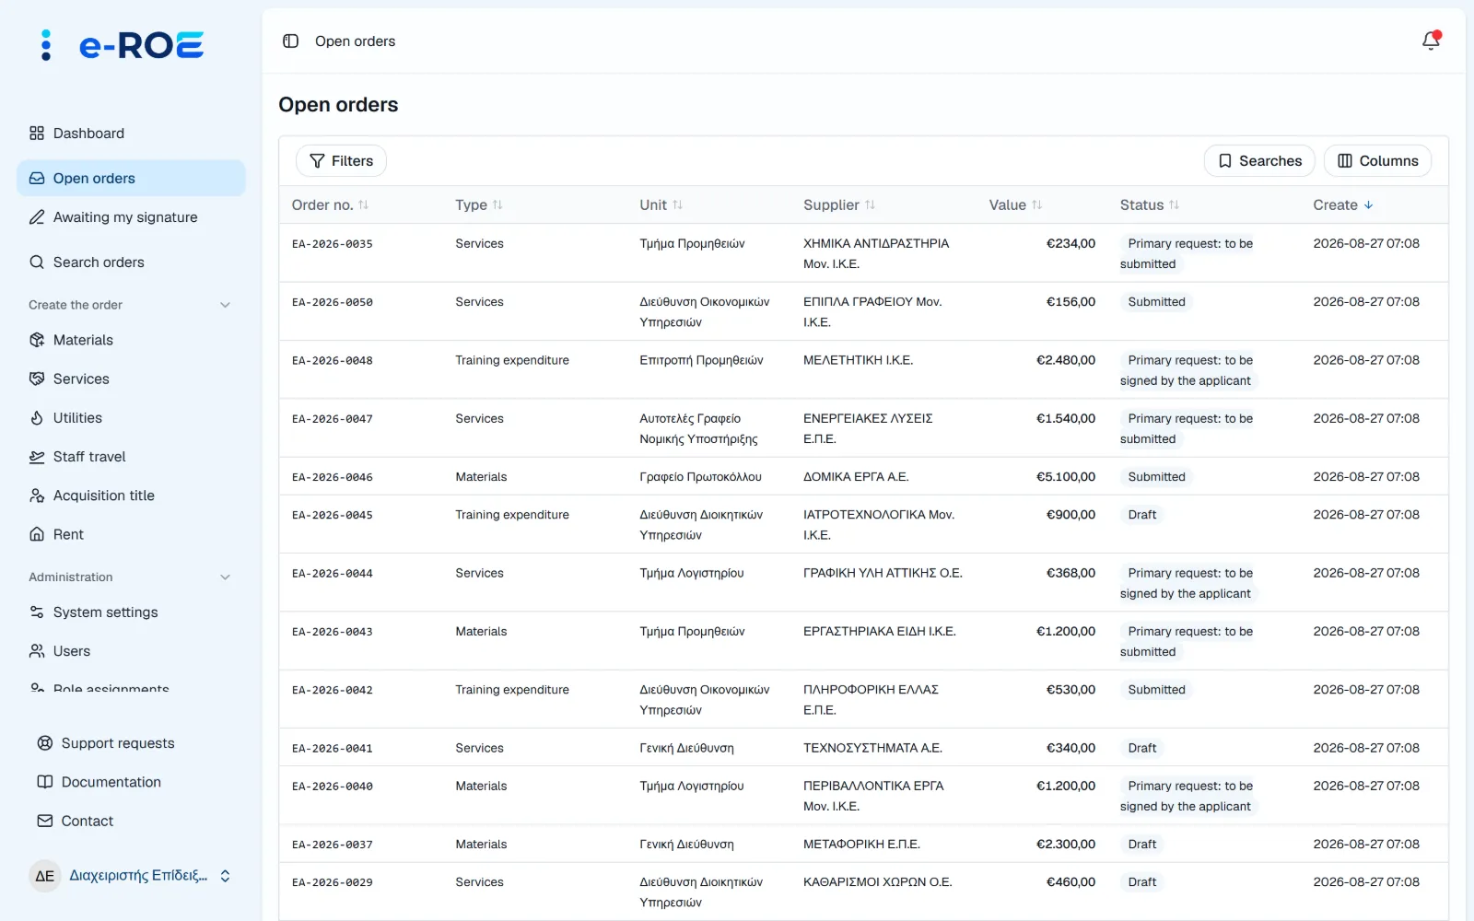Toggle the sidebar panel icon
1474x921 pixels.
[x=290, y=41]
